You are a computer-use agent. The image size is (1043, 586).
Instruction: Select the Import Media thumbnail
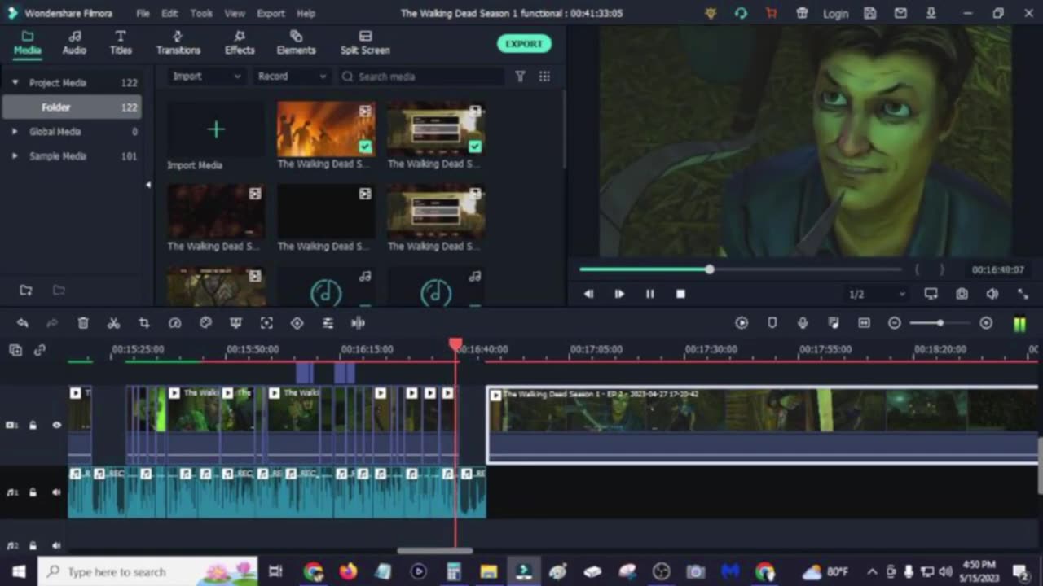(x=216, y=129)
